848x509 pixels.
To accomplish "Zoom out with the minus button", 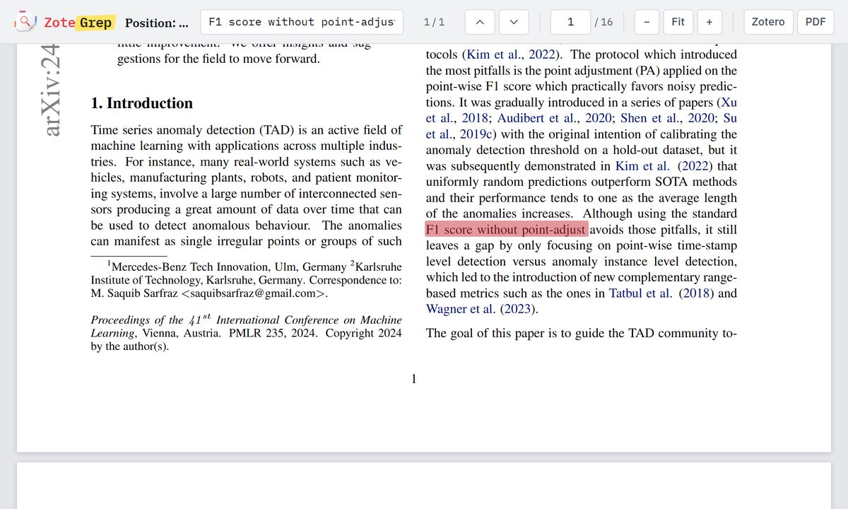I will tap(647, 22).
